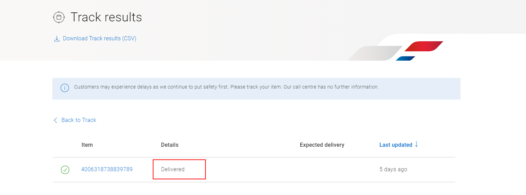Click the Track results crosshair icon
526x195 pixels.
click(59, 17)
